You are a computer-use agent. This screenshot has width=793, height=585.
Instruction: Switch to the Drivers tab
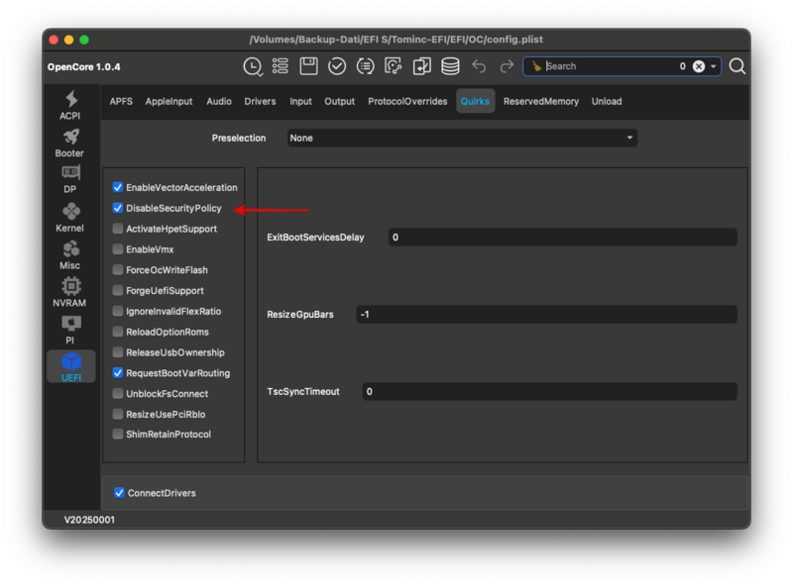pos(260,102)
